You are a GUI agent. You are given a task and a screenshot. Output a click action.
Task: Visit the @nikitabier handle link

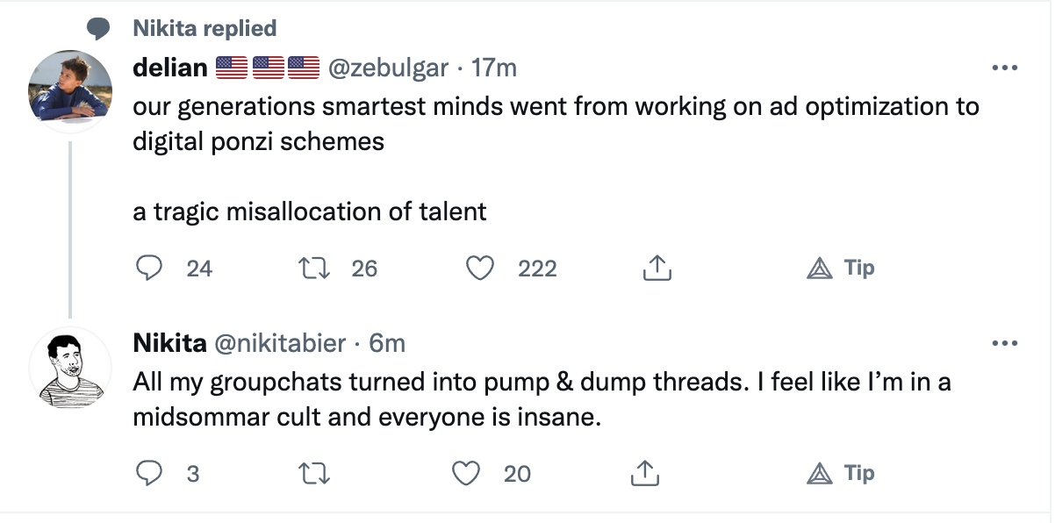[281, 343]
